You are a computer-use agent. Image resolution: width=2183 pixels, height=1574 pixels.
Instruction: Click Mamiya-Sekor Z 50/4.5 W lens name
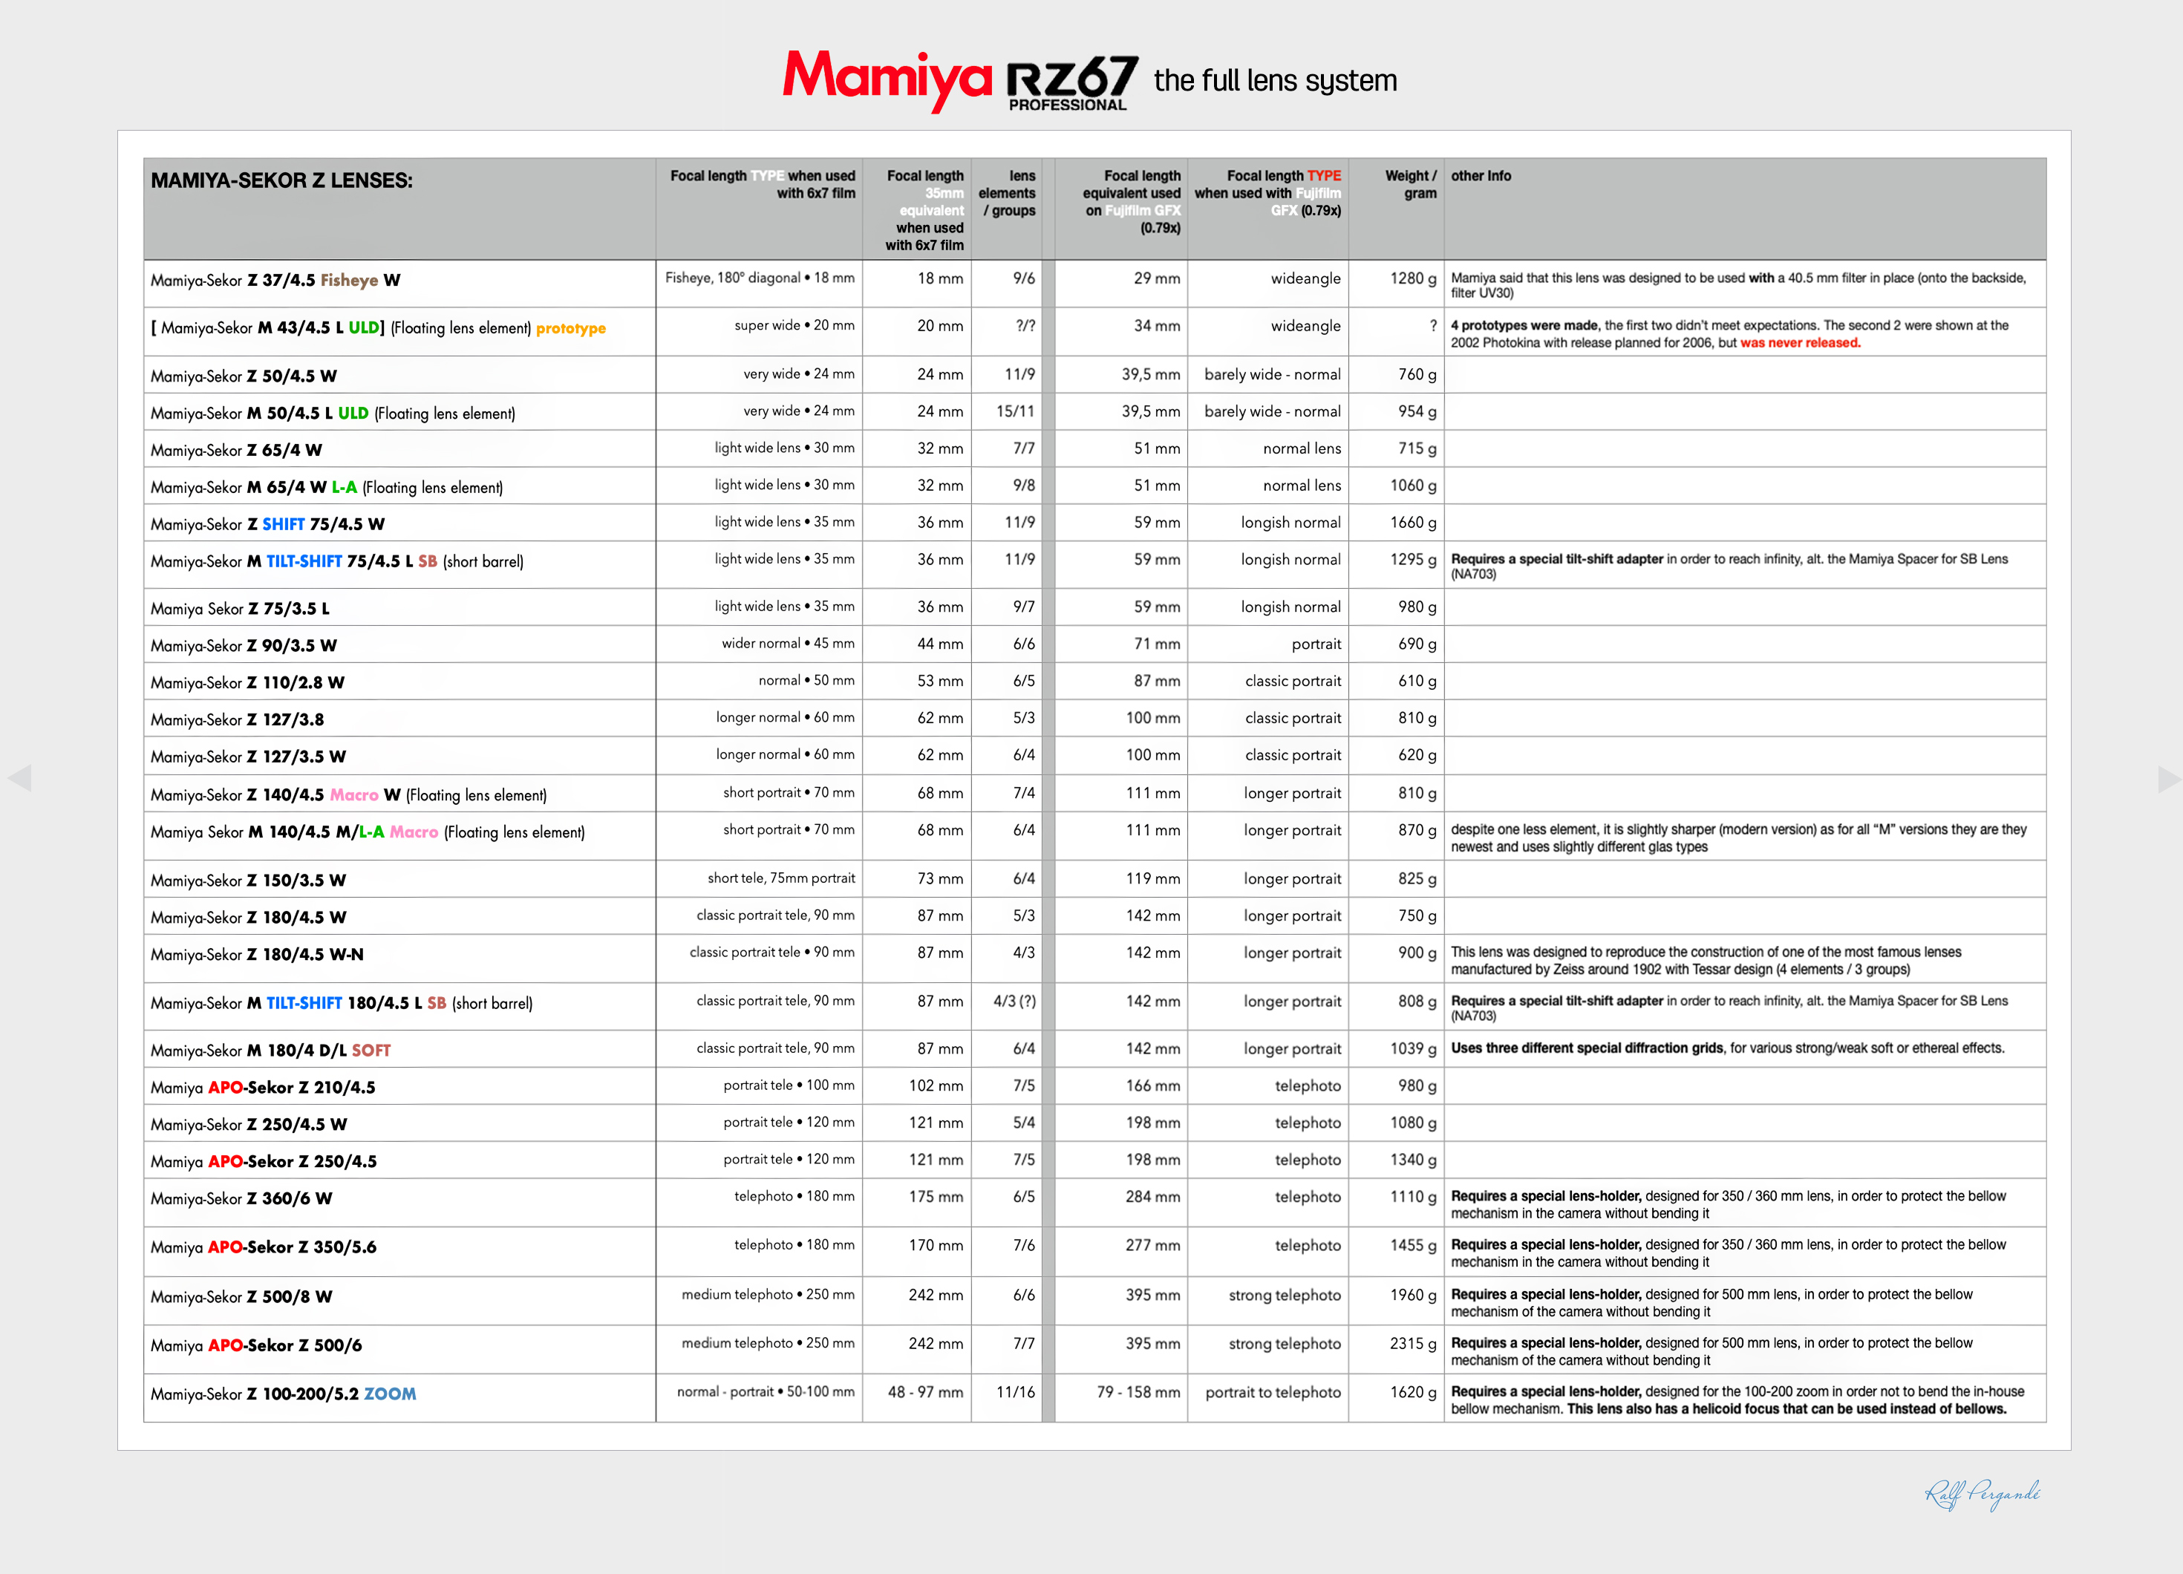(x=244, y=376)
